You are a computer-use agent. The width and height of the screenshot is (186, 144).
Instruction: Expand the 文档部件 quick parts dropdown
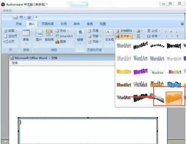(x=125, y=31)
